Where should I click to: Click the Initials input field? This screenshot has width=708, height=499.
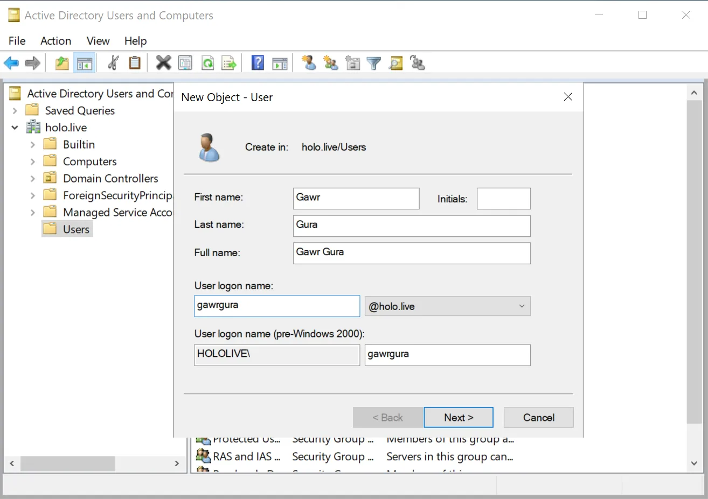click(504, 198)
